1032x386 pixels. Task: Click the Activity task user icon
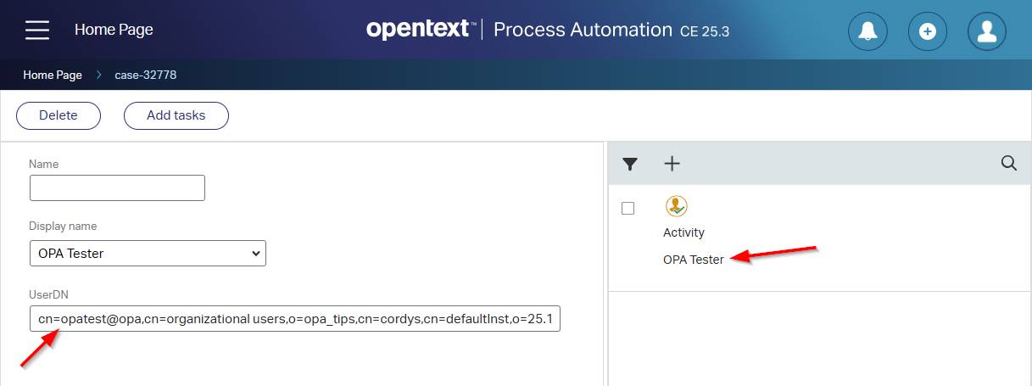676,206
